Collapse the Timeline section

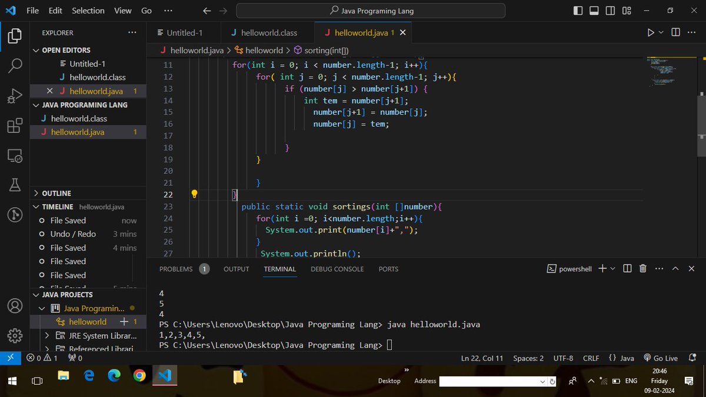[x=36, y=207]
